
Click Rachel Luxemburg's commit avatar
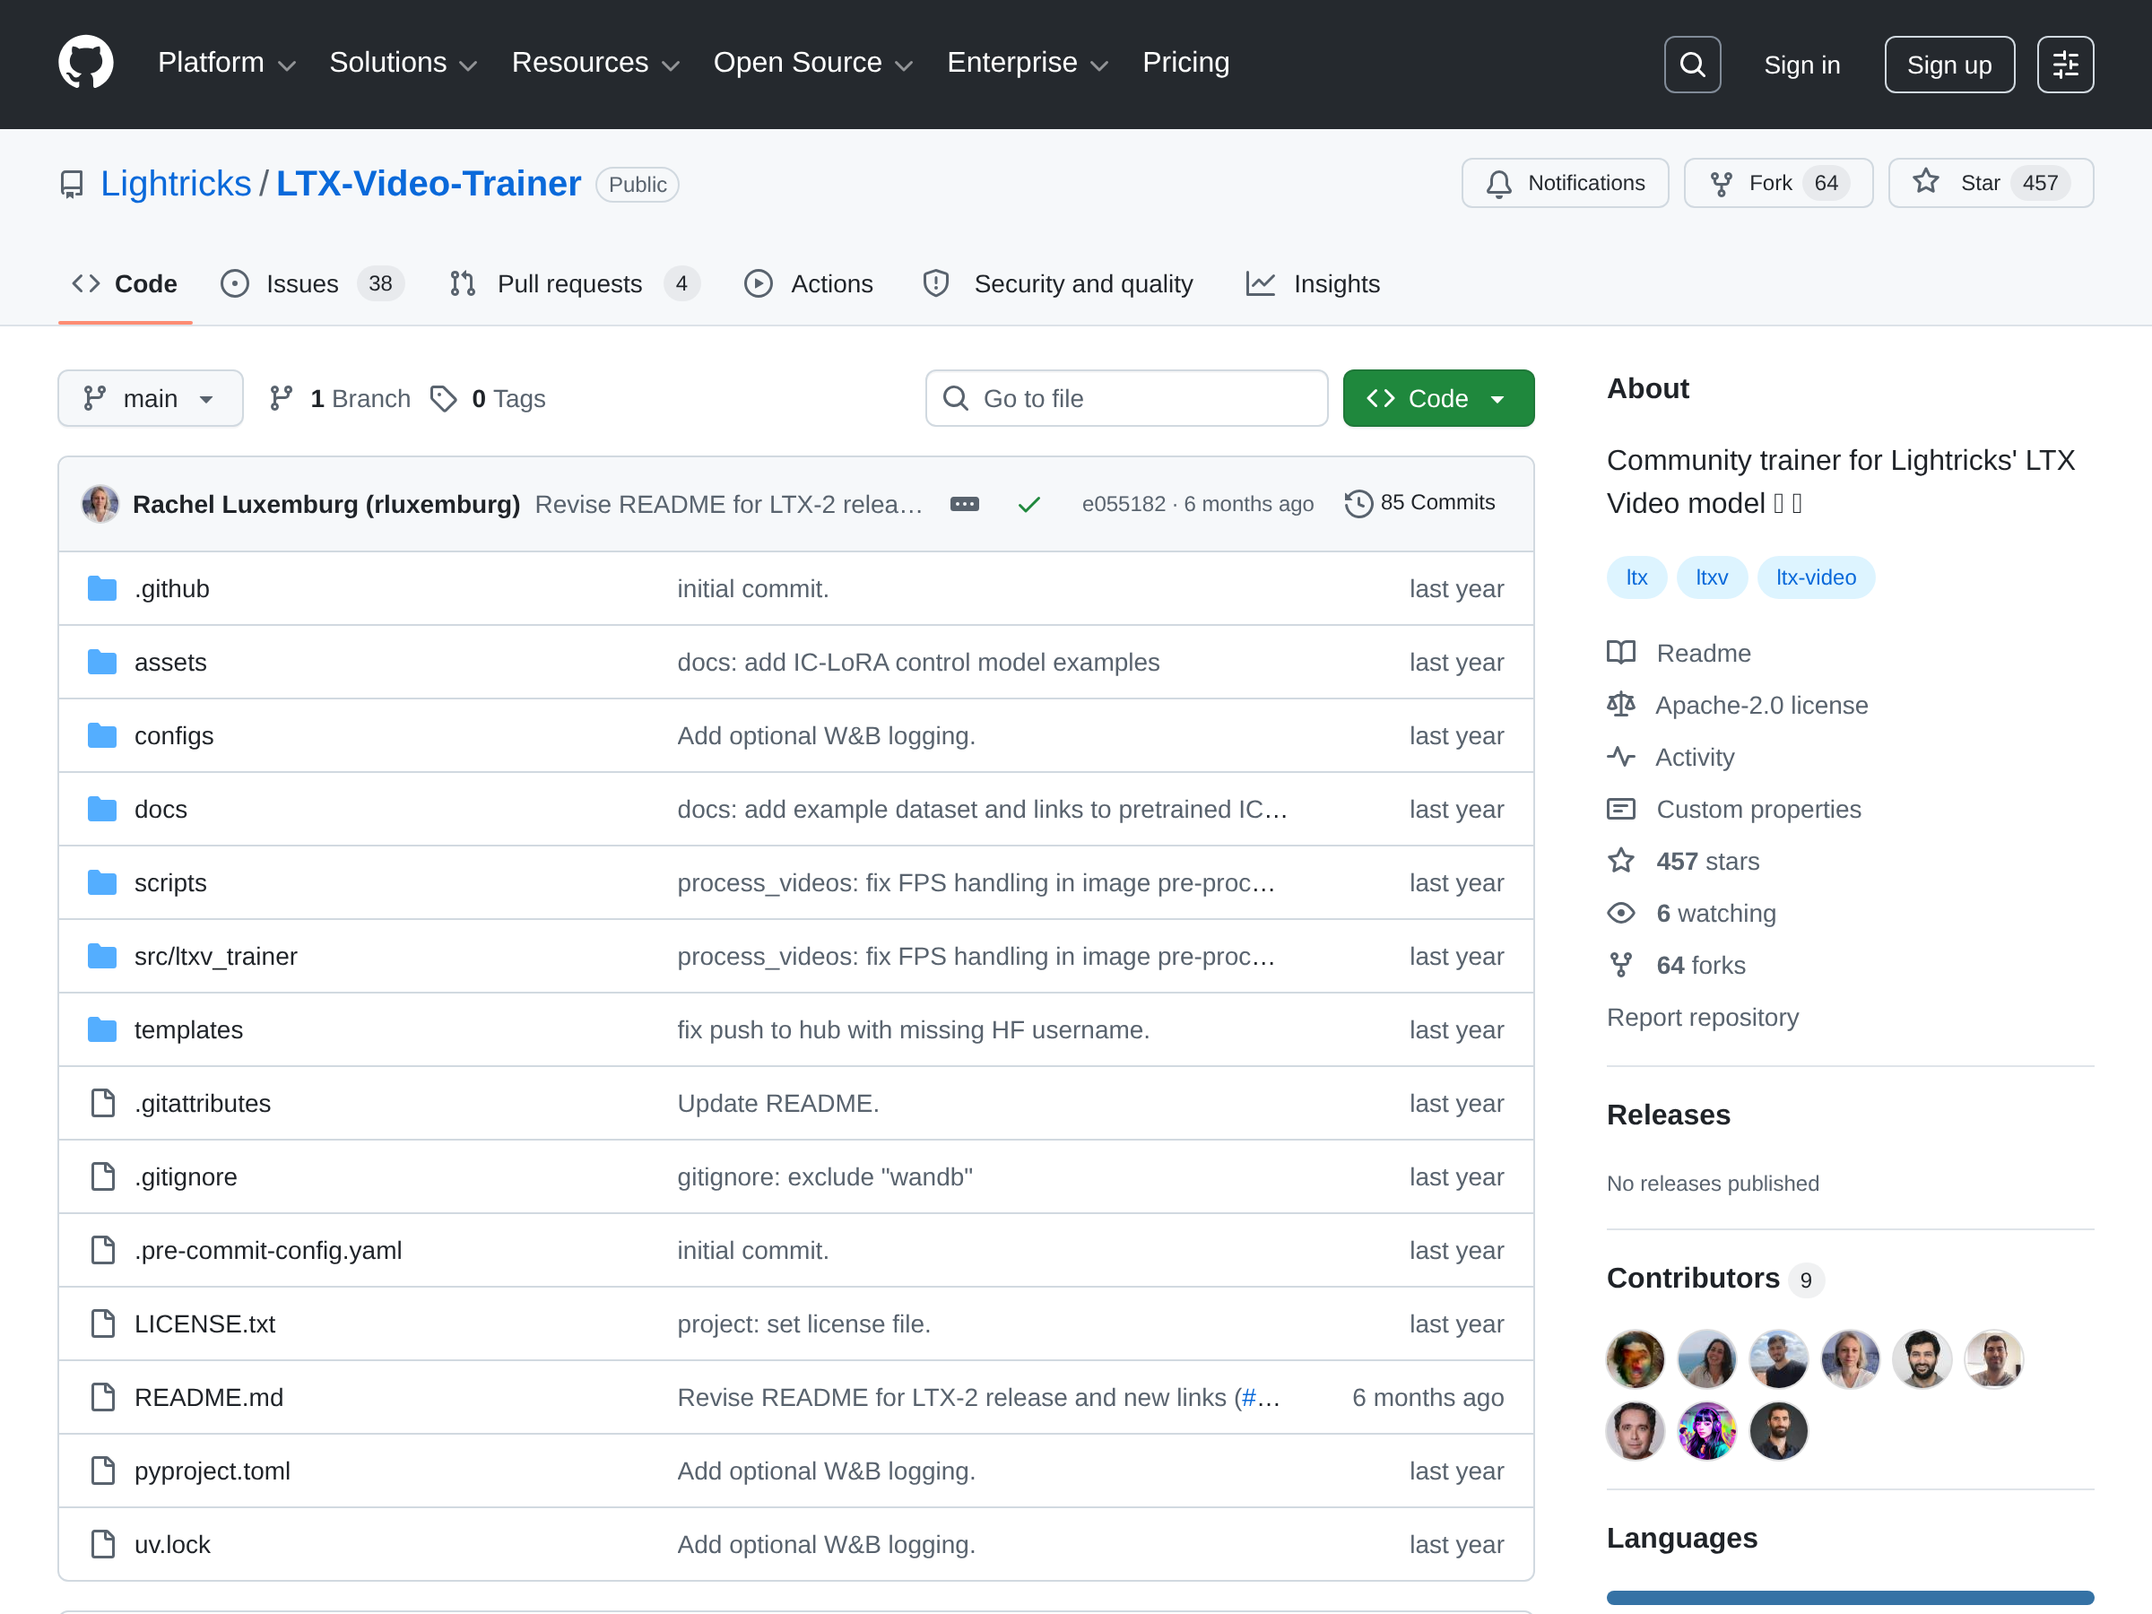tap(100, 504)
